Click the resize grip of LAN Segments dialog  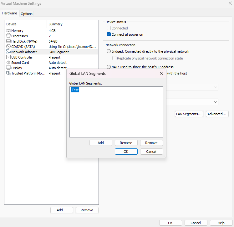coord(164,156)
